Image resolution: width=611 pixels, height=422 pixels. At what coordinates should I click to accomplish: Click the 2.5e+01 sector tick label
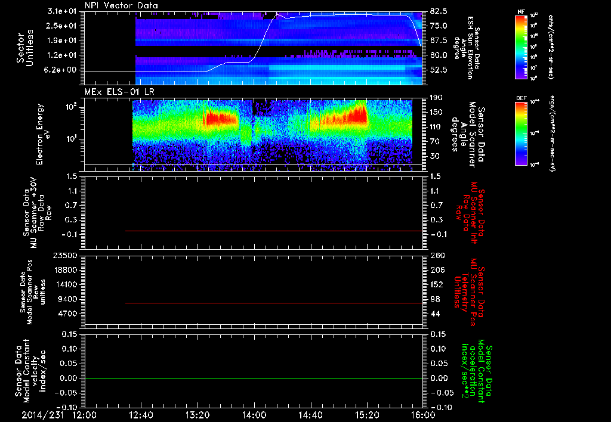(62, 26)
